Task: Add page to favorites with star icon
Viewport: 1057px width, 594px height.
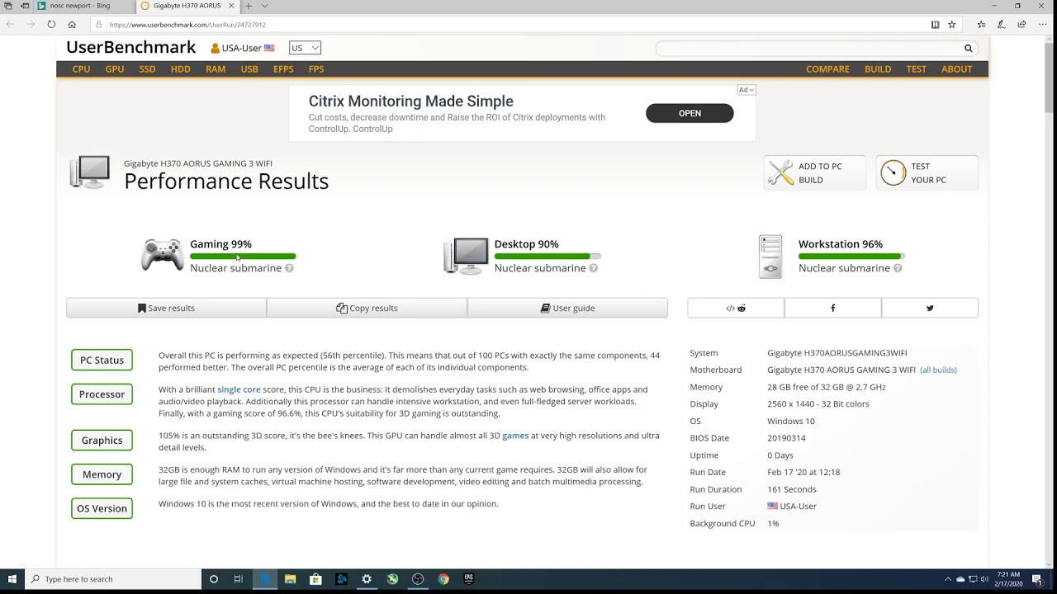Action: (951, 25)
